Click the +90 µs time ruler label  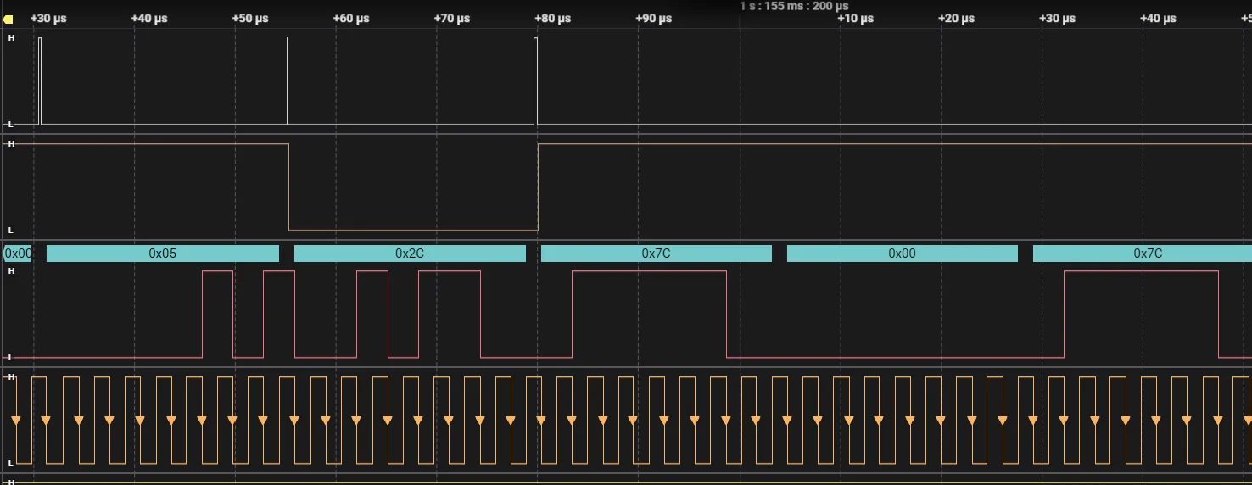pos(653,19)
